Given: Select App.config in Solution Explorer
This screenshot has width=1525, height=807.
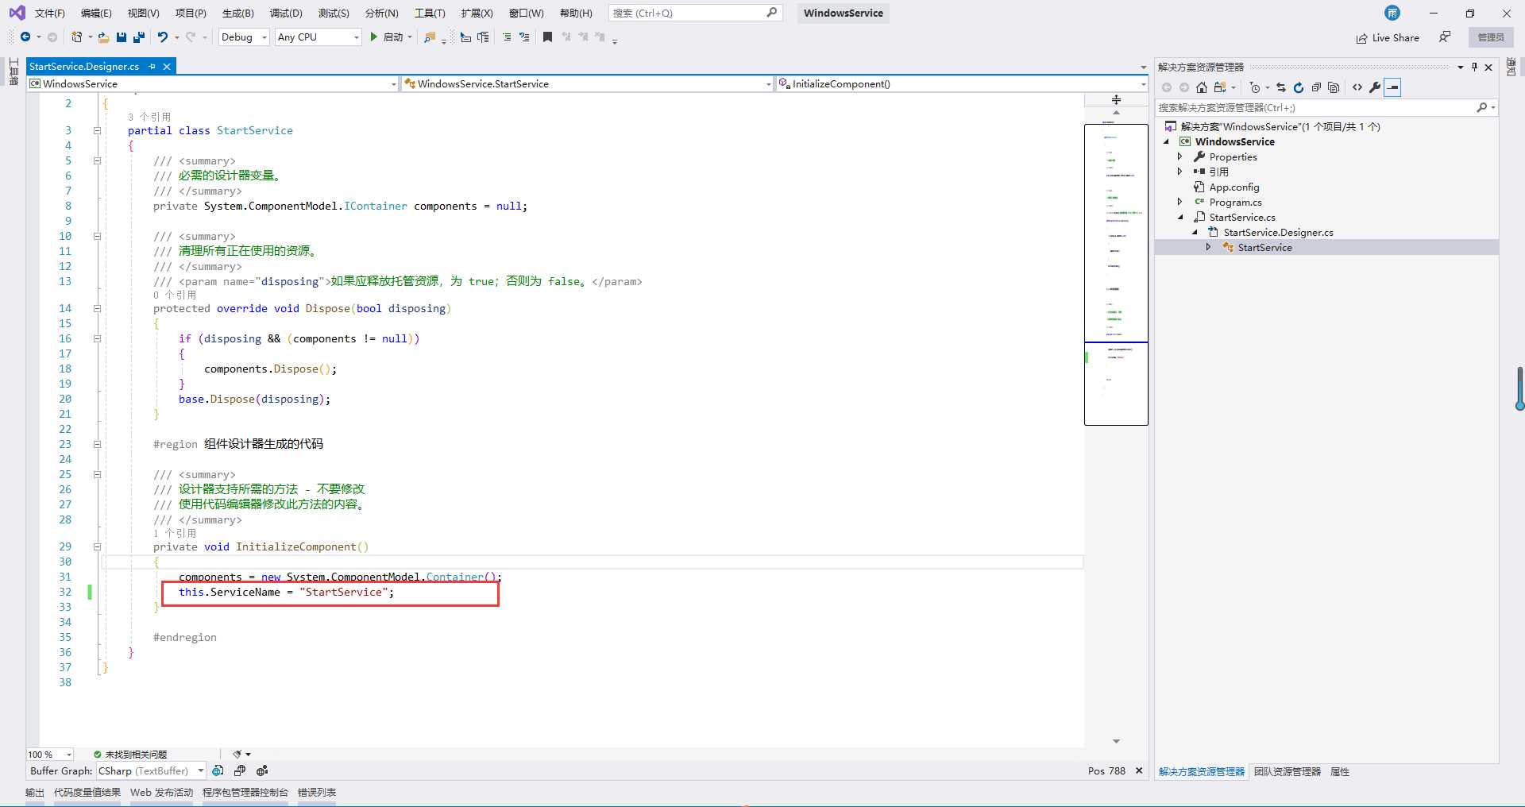Looking at the screenshot, I should coord(1234,187).
